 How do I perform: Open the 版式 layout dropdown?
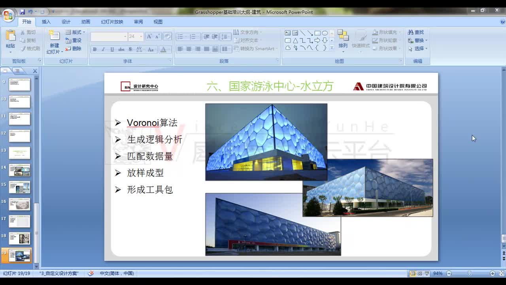click(75, 32)
